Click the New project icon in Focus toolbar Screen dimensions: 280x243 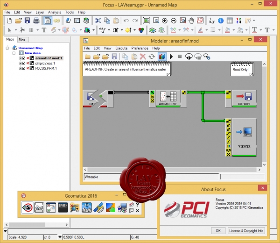(x=9, y=21)
